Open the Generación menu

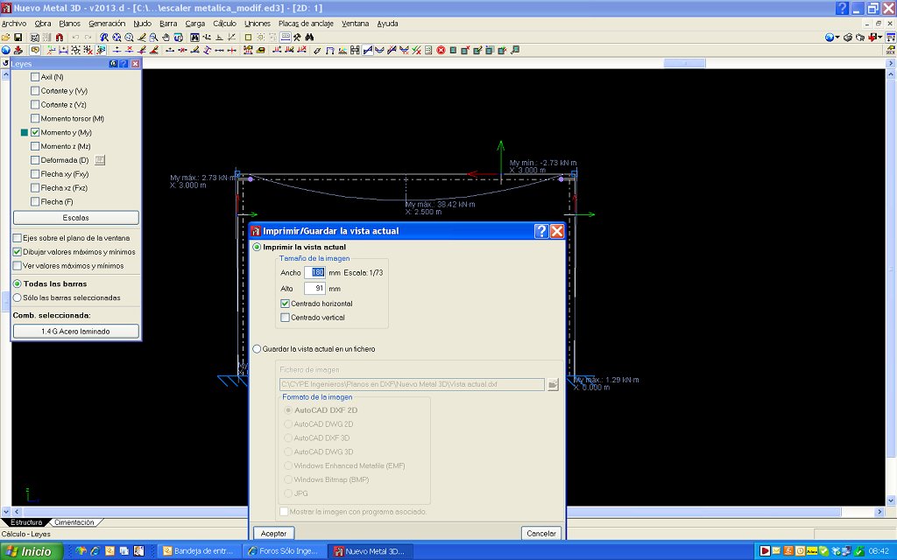[x=106, y=24]
